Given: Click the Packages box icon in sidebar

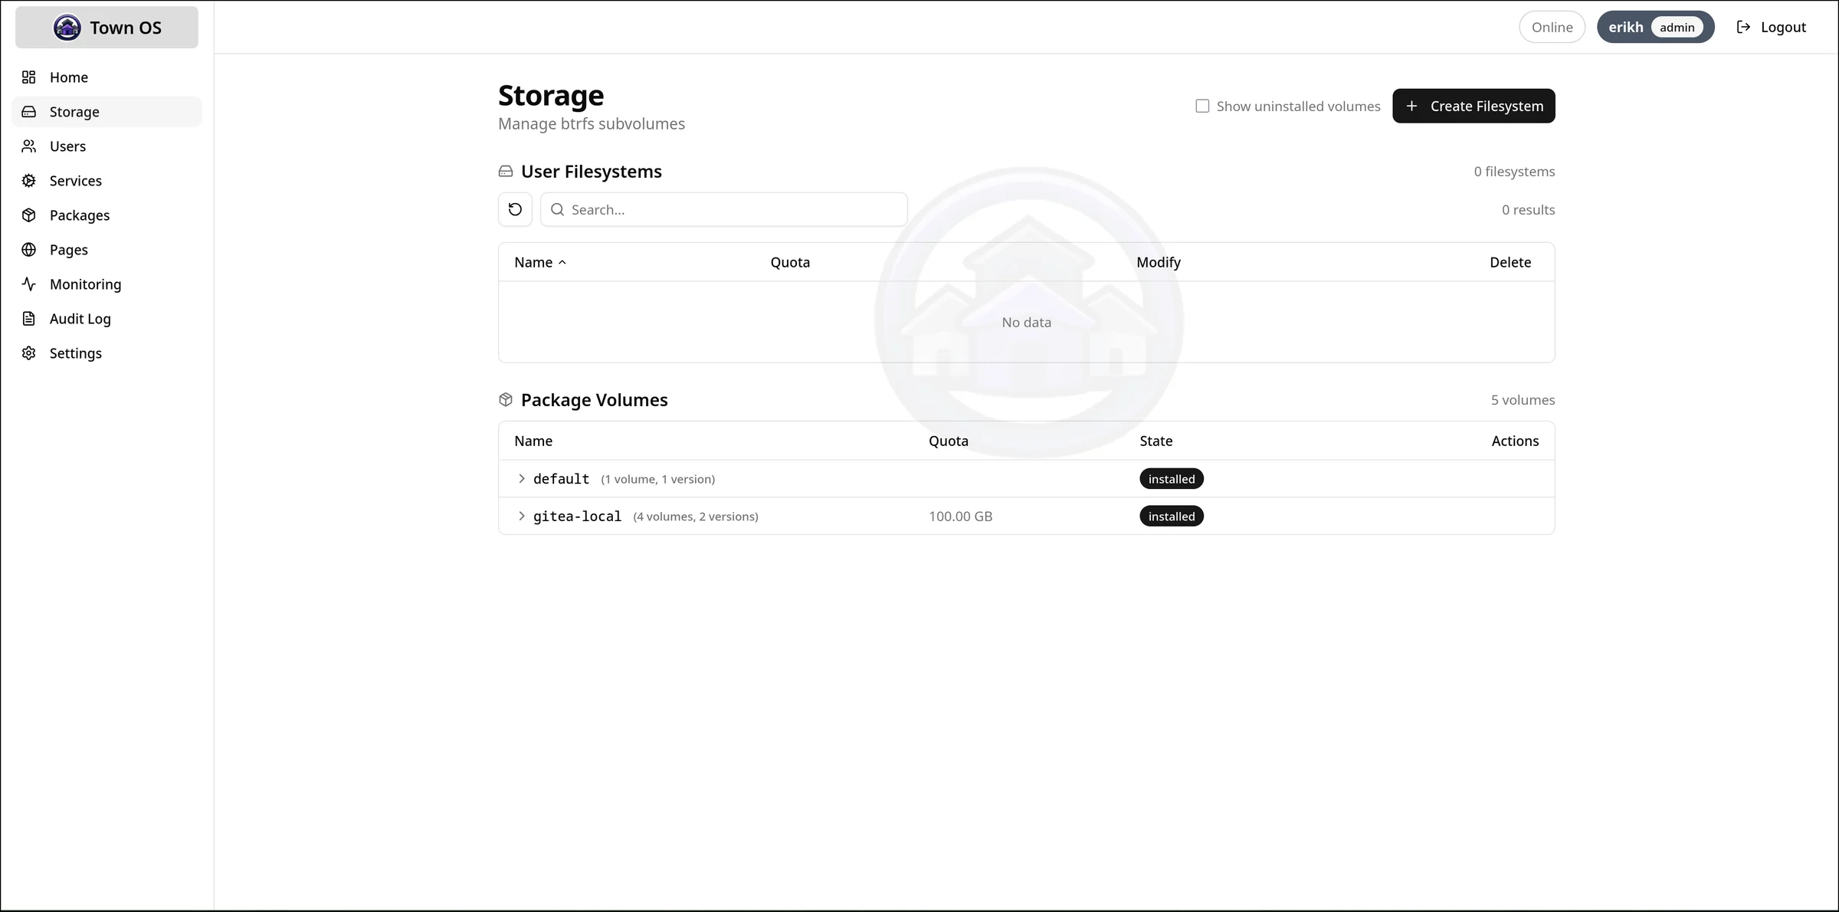Looking at the screenshot, I should tap(29, 215).
